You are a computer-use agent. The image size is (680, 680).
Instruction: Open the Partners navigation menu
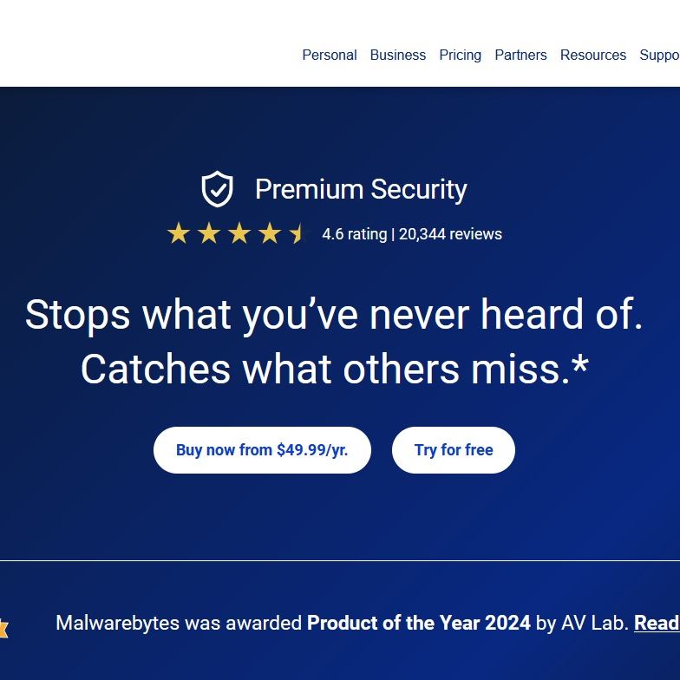(520, 55)
